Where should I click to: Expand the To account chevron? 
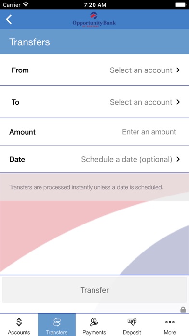178,102
